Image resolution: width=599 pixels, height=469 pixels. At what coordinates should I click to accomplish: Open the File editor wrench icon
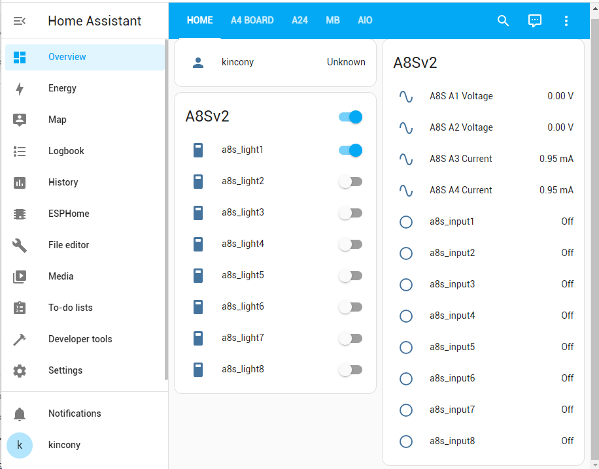[20, 245]
